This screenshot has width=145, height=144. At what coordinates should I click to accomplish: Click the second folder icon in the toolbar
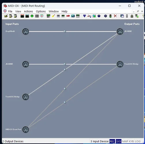[x=11, y=16]
